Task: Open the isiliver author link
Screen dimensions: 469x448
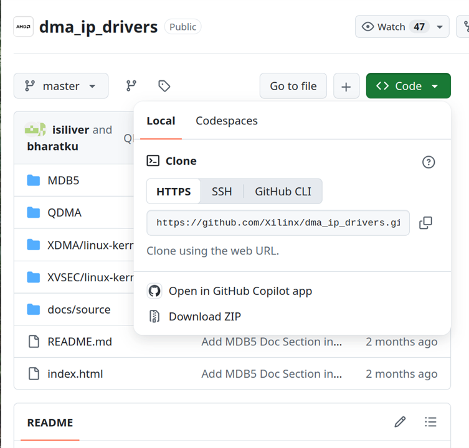Action: 70,129
